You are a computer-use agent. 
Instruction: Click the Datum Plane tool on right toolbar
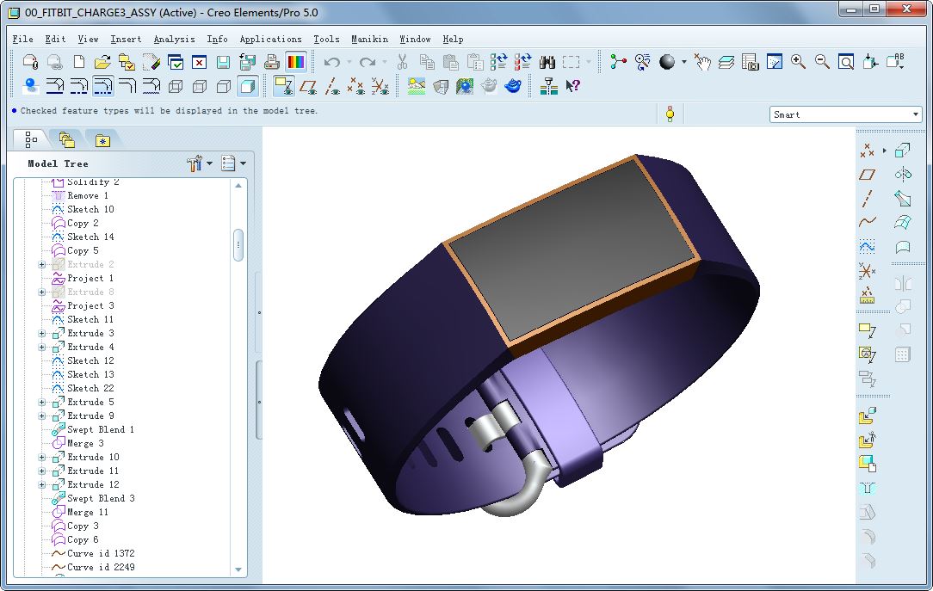click(868, 175)
